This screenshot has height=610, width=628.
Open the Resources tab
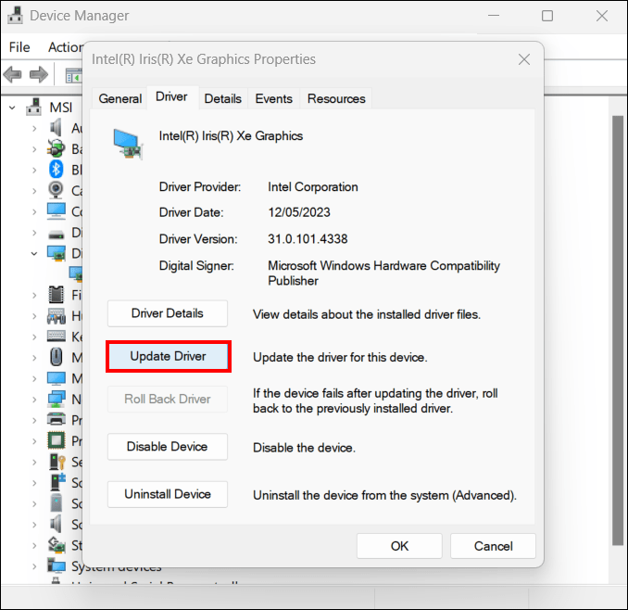click(336, 98)
